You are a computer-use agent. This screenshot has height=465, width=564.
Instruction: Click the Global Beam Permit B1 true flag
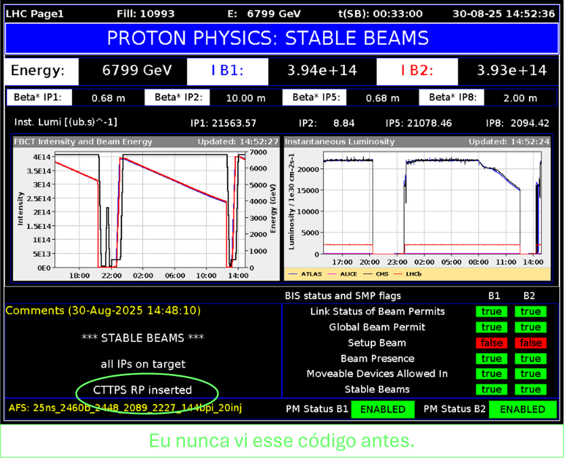tap(491, 327)
